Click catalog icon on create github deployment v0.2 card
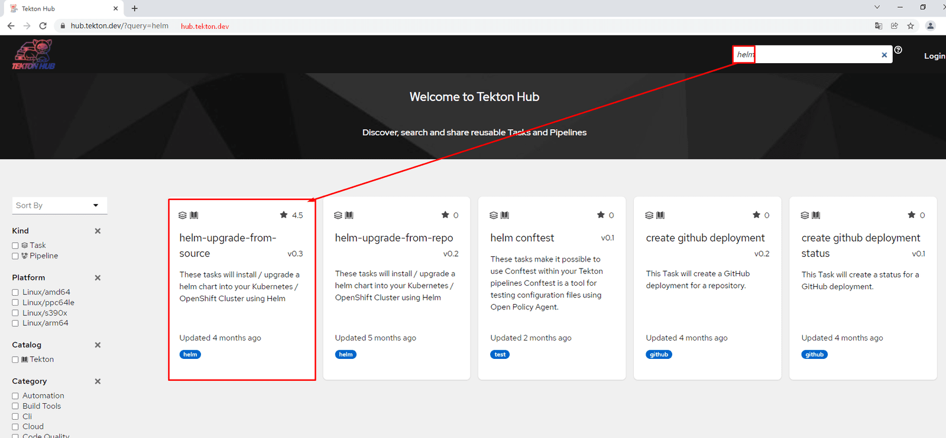Viewport: 946px width, 438px height. 660,215
